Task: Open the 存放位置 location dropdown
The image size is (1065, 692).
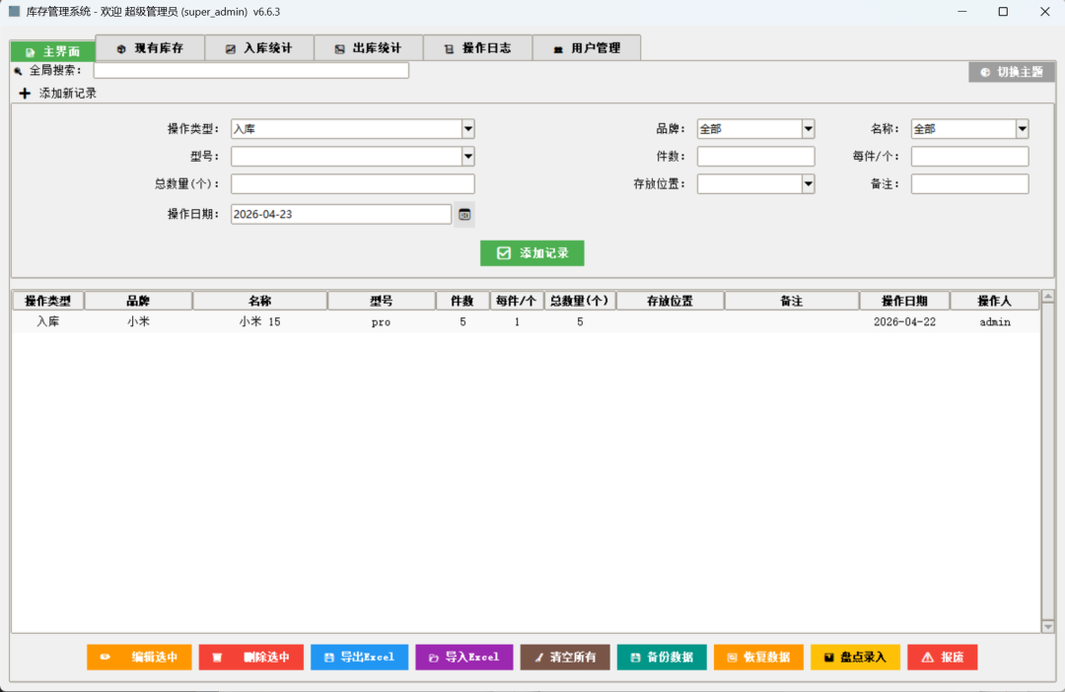Action: (808, 184)
